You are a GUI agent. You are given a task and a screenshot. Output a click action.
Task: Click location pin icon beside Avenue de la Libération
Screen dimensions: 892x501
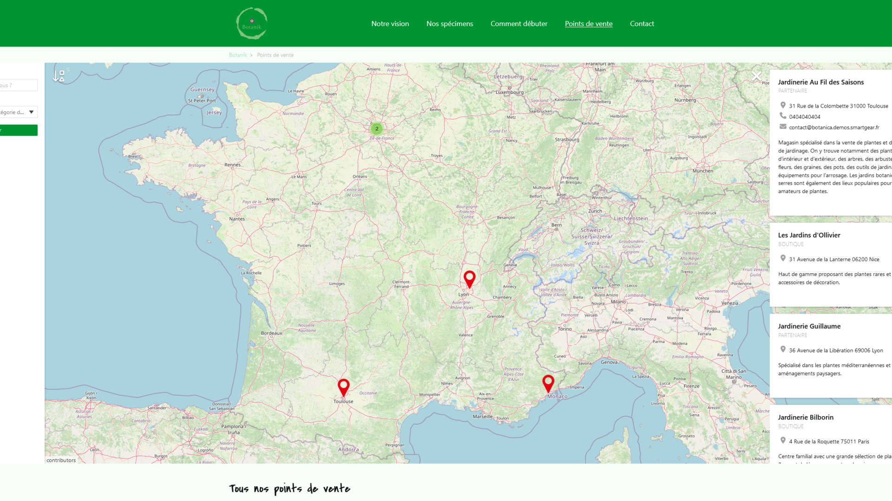pyautogui.click(x=783, y=349)
